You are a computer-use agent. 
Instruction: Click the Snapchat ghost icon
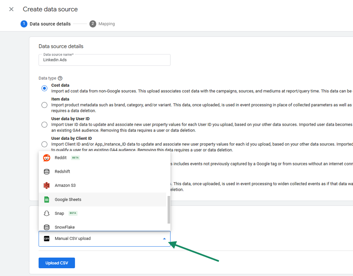click(x=47, y=213)
